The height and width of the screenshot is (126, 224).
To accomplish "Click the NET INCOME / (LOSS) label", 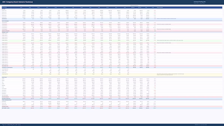I will pos(6,108).
